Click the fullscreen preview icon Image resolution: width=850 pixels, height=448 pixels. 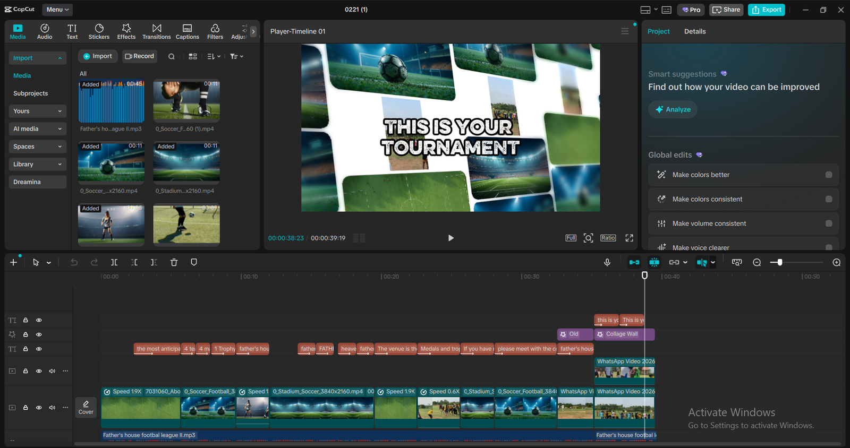pyautogui.click(x=629, y=238)
